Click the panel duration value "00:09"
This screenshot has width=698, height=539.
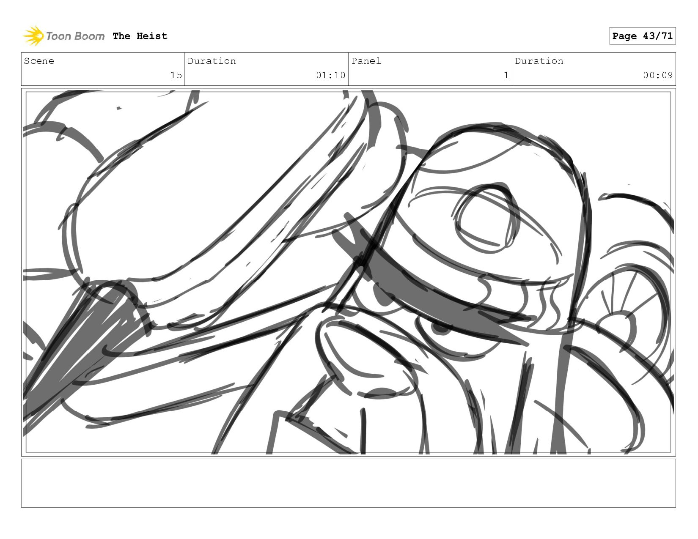point(658,75)
